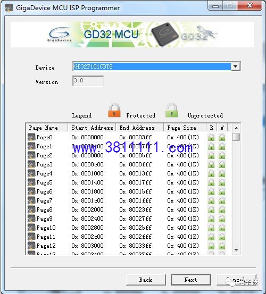
Task: Click the page list scrollbar thumb
Action: tap(236, 137)
